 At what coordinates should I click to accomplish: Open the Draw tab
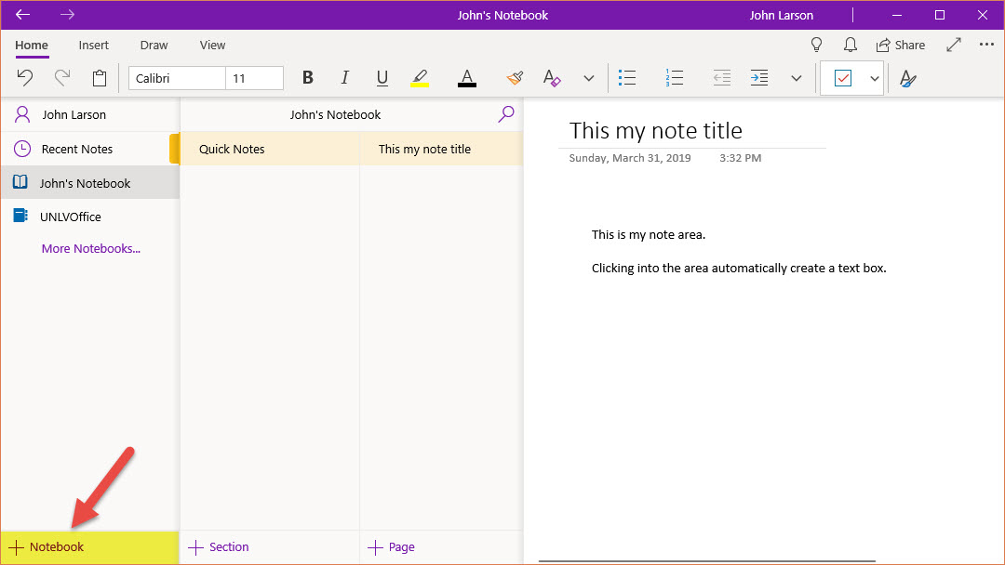click(x=154, y=45)
